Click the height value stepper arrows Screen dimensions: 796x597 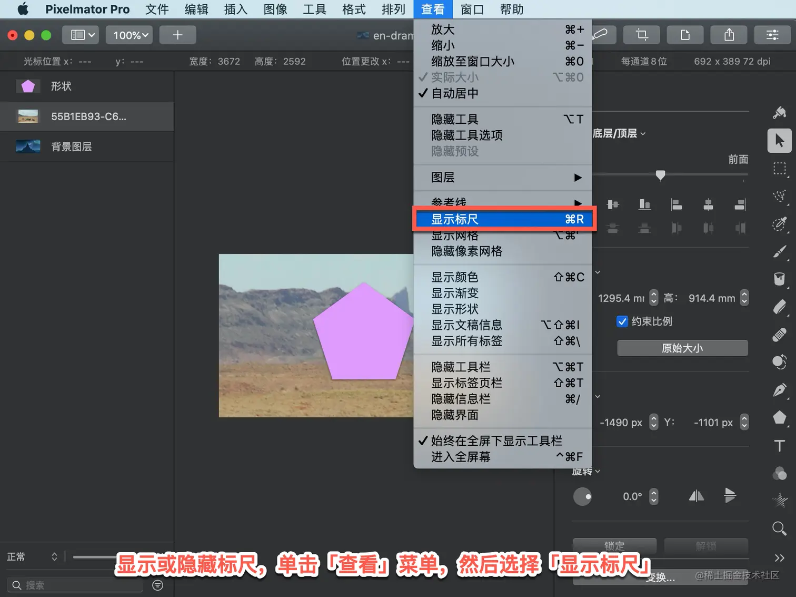click(x=744, y=298)
